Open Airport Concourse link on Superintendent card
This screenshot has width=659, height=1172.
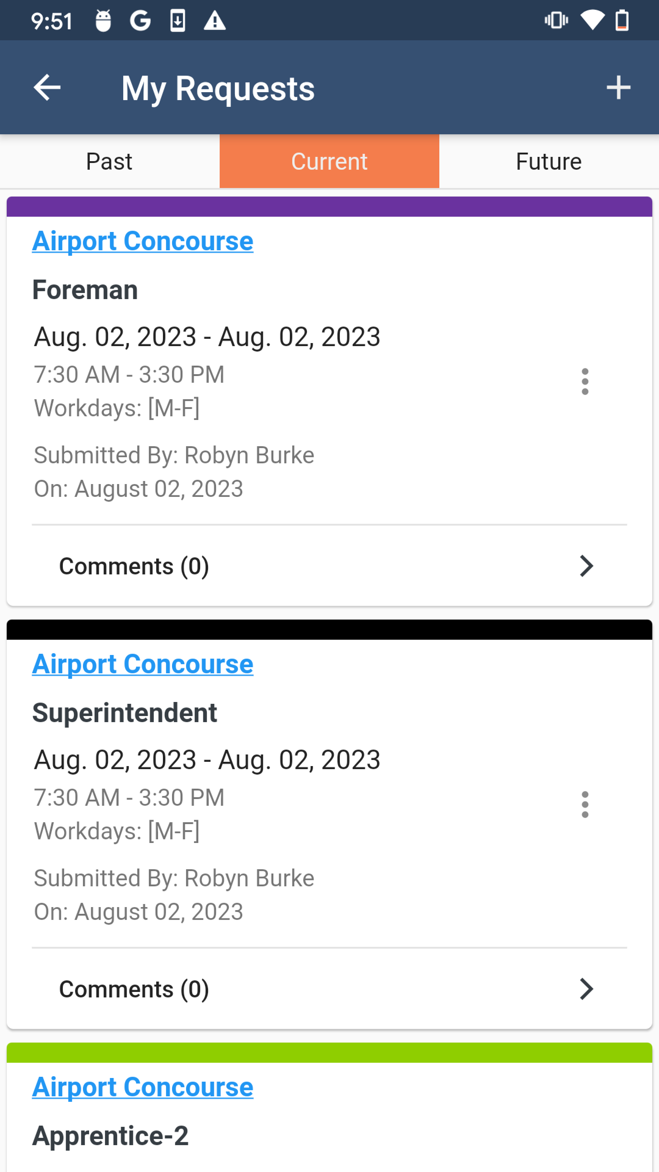pyautogui.click(x=143, y=664)
